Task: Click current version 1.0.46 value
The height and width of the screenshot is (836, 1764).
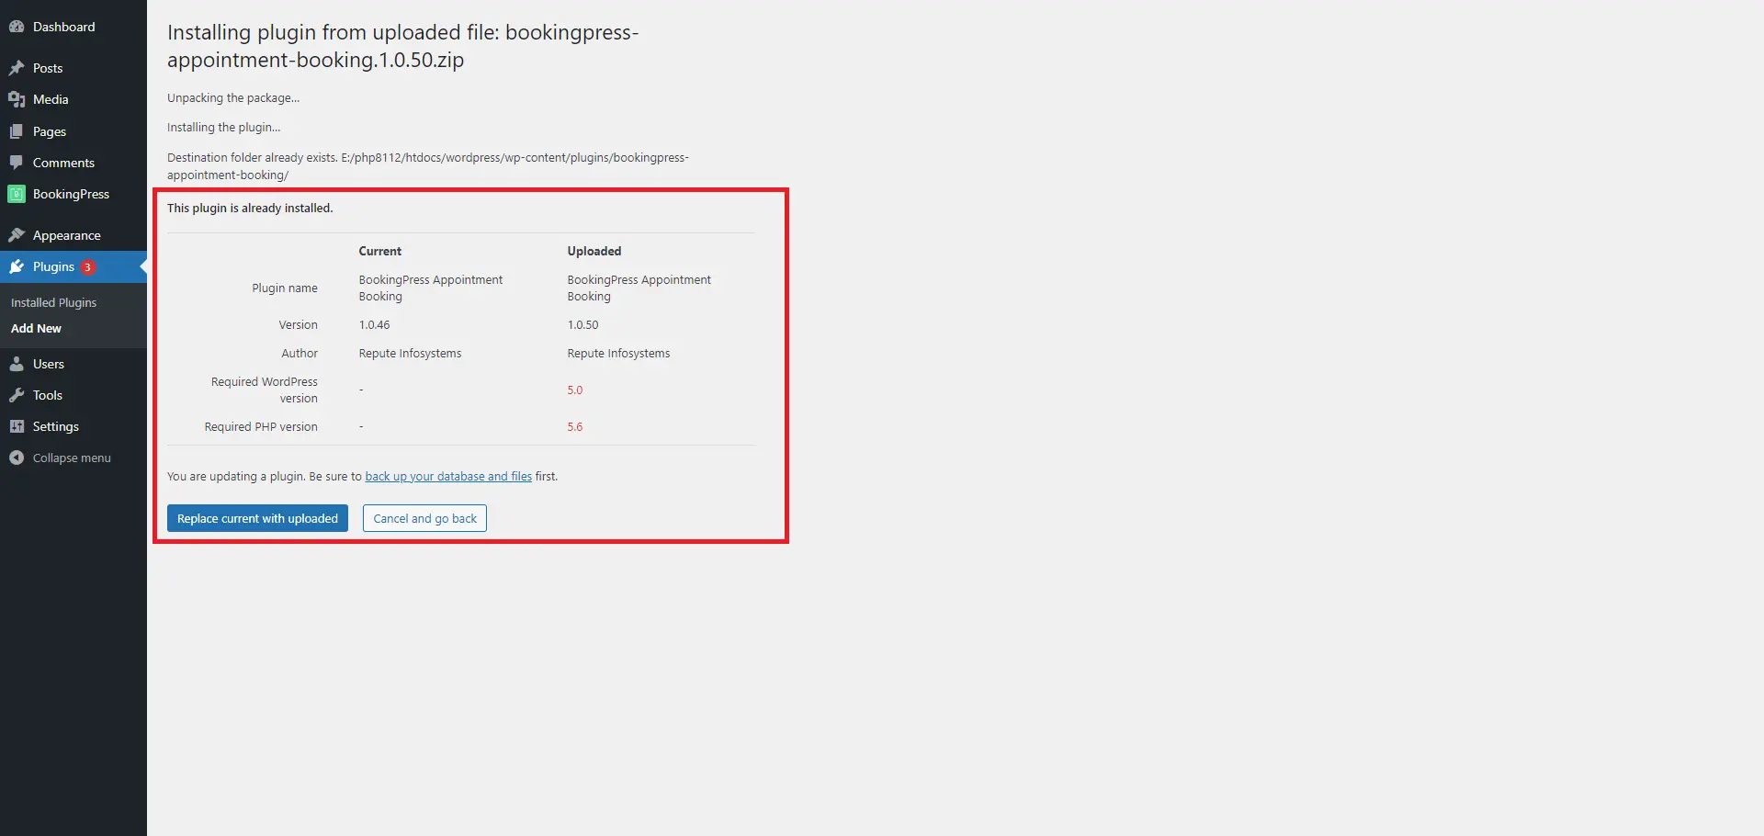Action: point(374,324)
